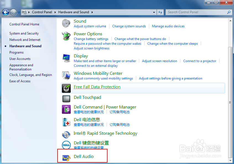
Task: Open the Windows Mobility Center heading
Action: click(x=98, y=73)
